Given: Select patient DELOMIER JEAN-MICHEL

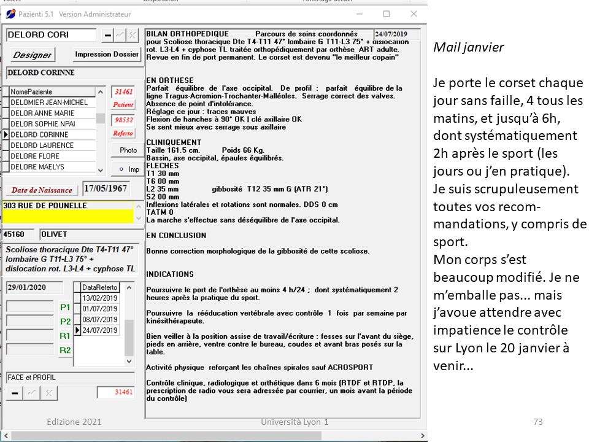Looking at the screenshot, I should click(52, 103).
